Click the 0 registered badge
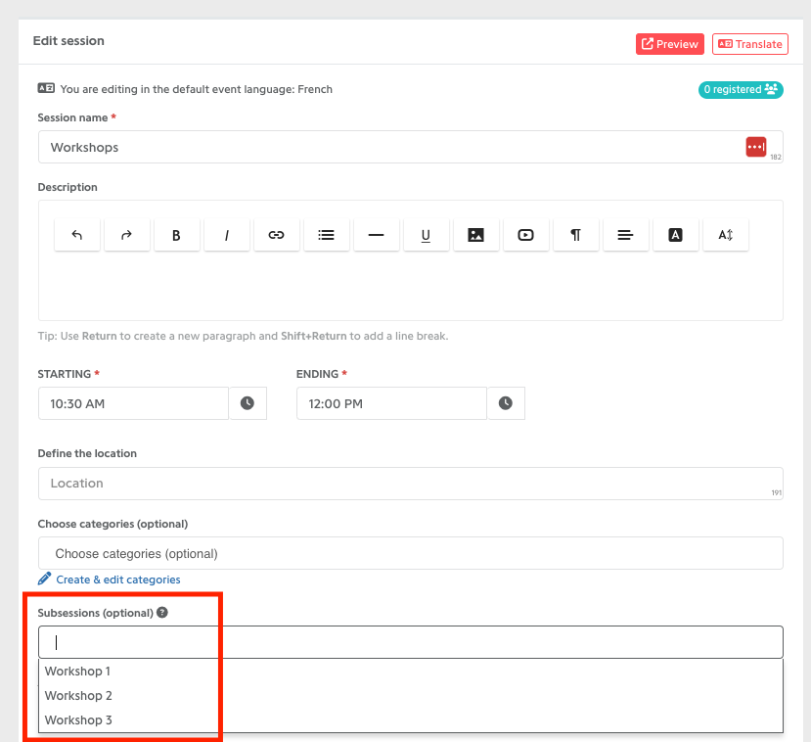The image size is (811, 742). pyautogui.click(x=741, y=89)
